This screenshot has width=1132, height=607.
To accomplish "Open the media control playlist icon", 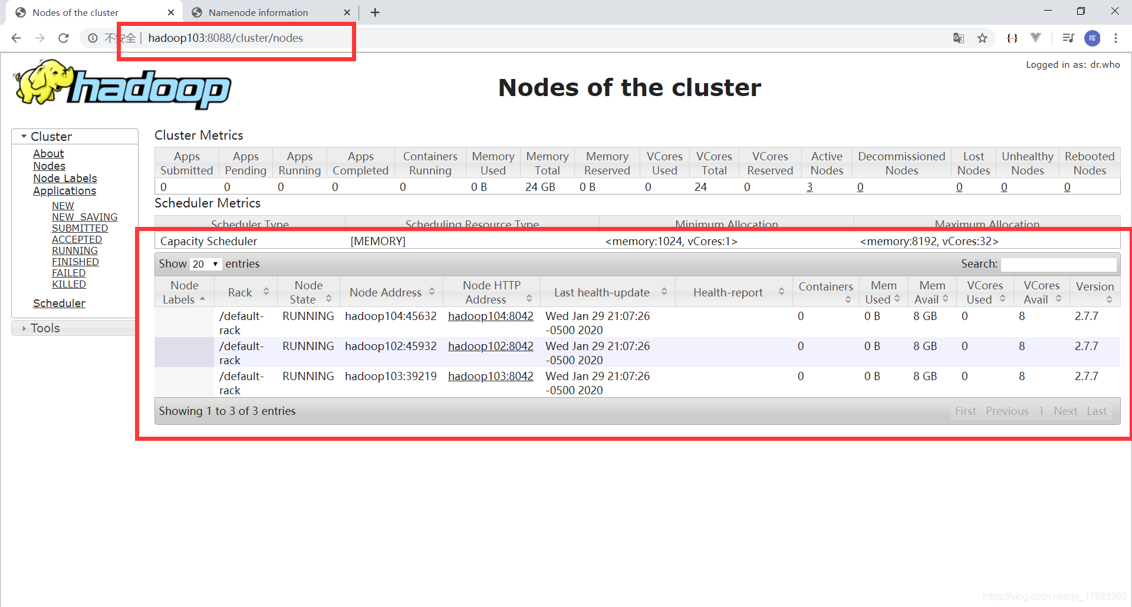I will click(x=1068, y=38).
